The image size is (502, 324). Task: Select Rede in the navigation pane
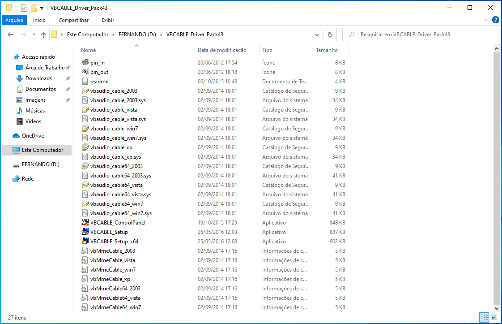click(28, 179)
